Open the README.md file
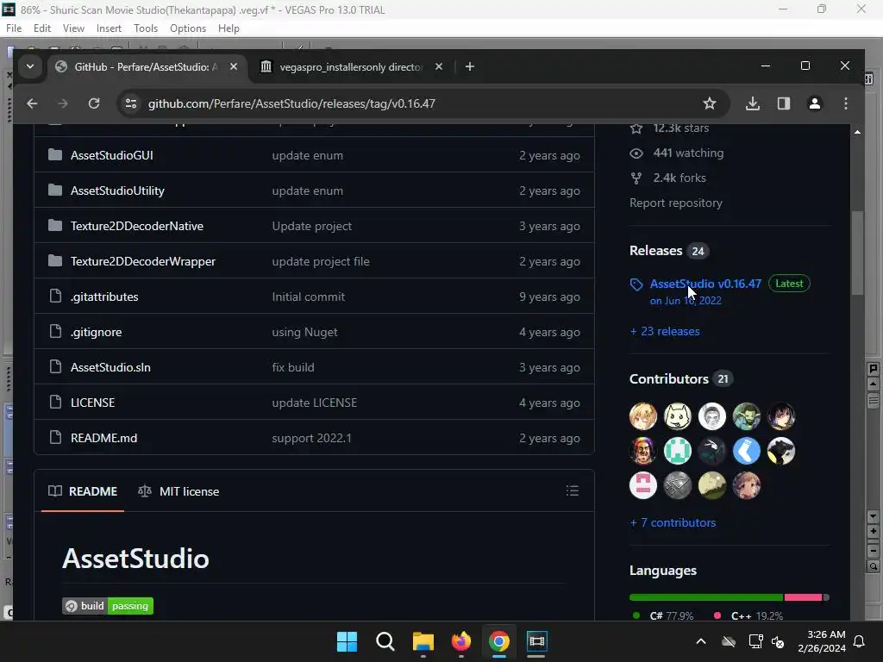The height and width of the screenshot is (662, 883). click(103, 438)
